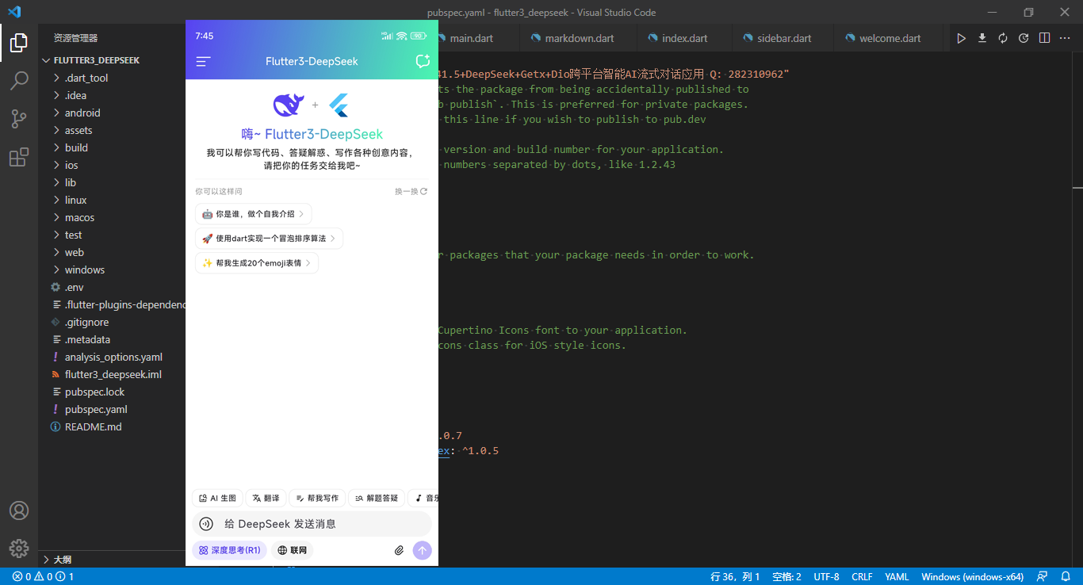Click the Run (play) button in editor toolbar

[961, 38]
